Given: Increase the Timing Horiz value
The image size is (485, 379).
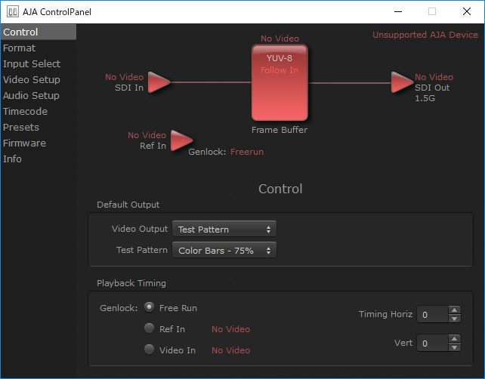Looking at the screenshot, I should click(454, 310).
